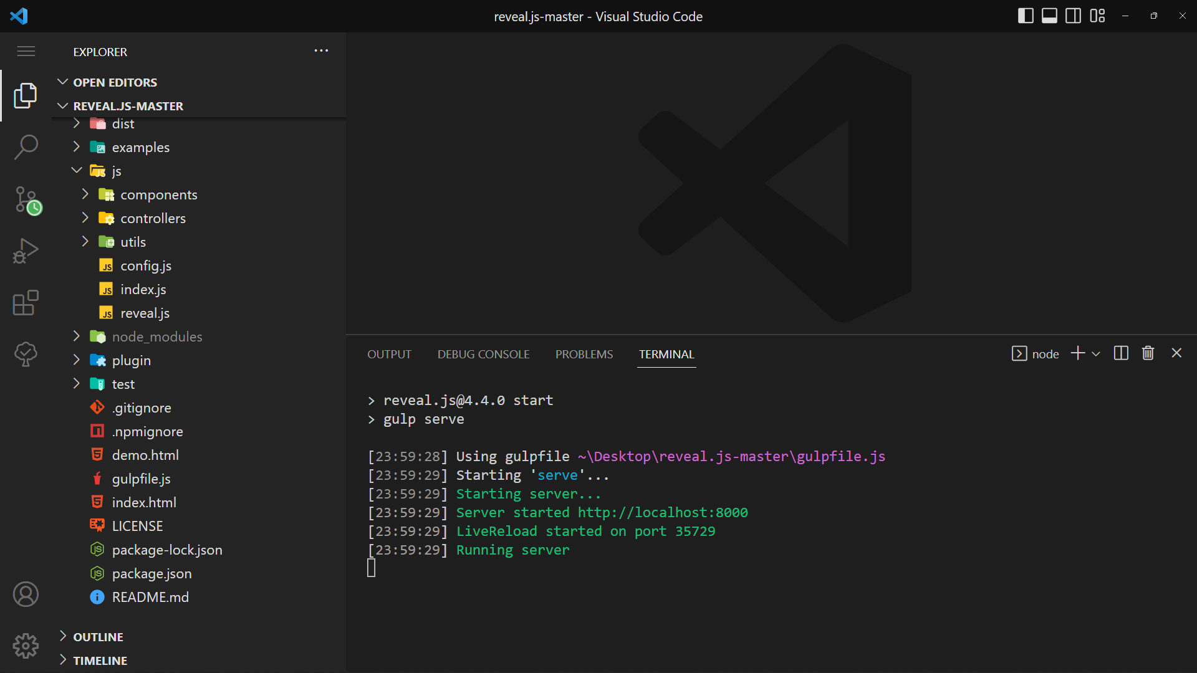Open the terminal launch profile dropdown
Viewport: 1197px width, 673px height.
coord(1096,354)
